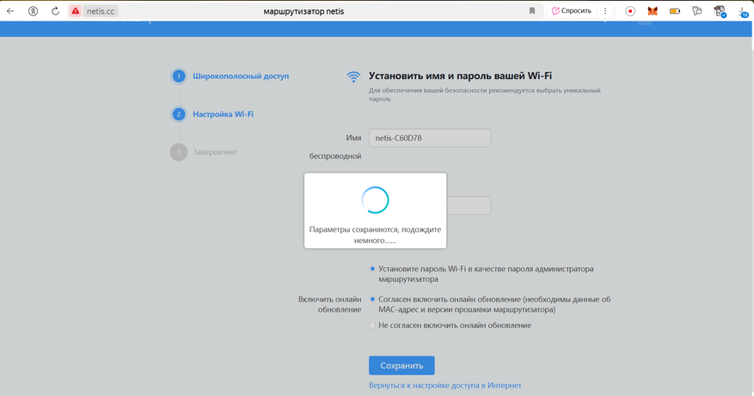The width and height of the screenshot is (754, 396).
Task: Bookmark this page with the bookmark icon
Action: (x=532, y=11)
